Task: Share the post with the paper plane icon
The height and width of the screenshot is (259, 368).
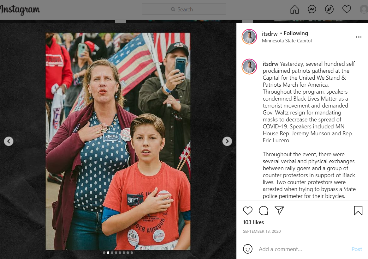Action: (x=279, y=210)
